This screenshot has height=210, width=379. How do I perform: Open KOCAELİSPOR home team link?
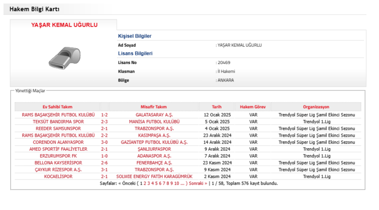coord(58,177)
